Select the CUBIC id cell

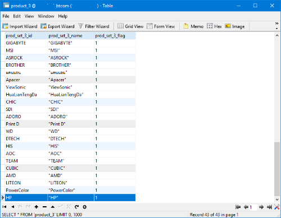[x=26, y=168]
